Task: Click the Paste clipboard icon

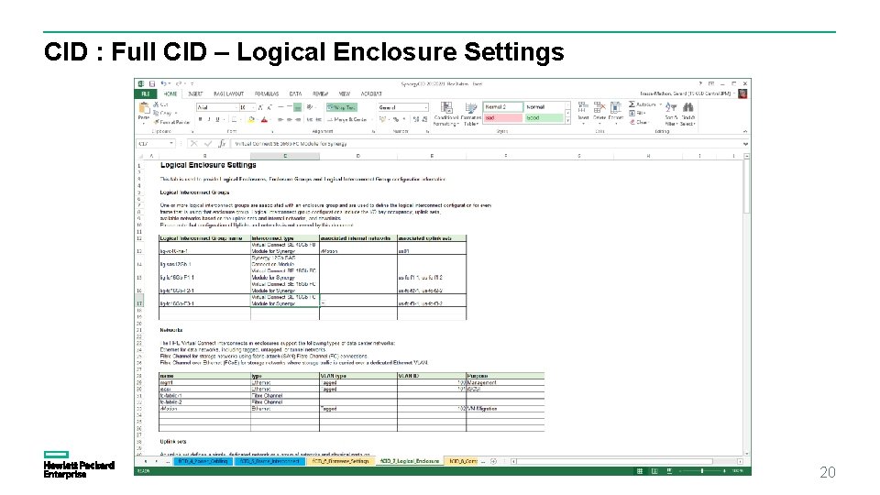Action: pos(144,109)
